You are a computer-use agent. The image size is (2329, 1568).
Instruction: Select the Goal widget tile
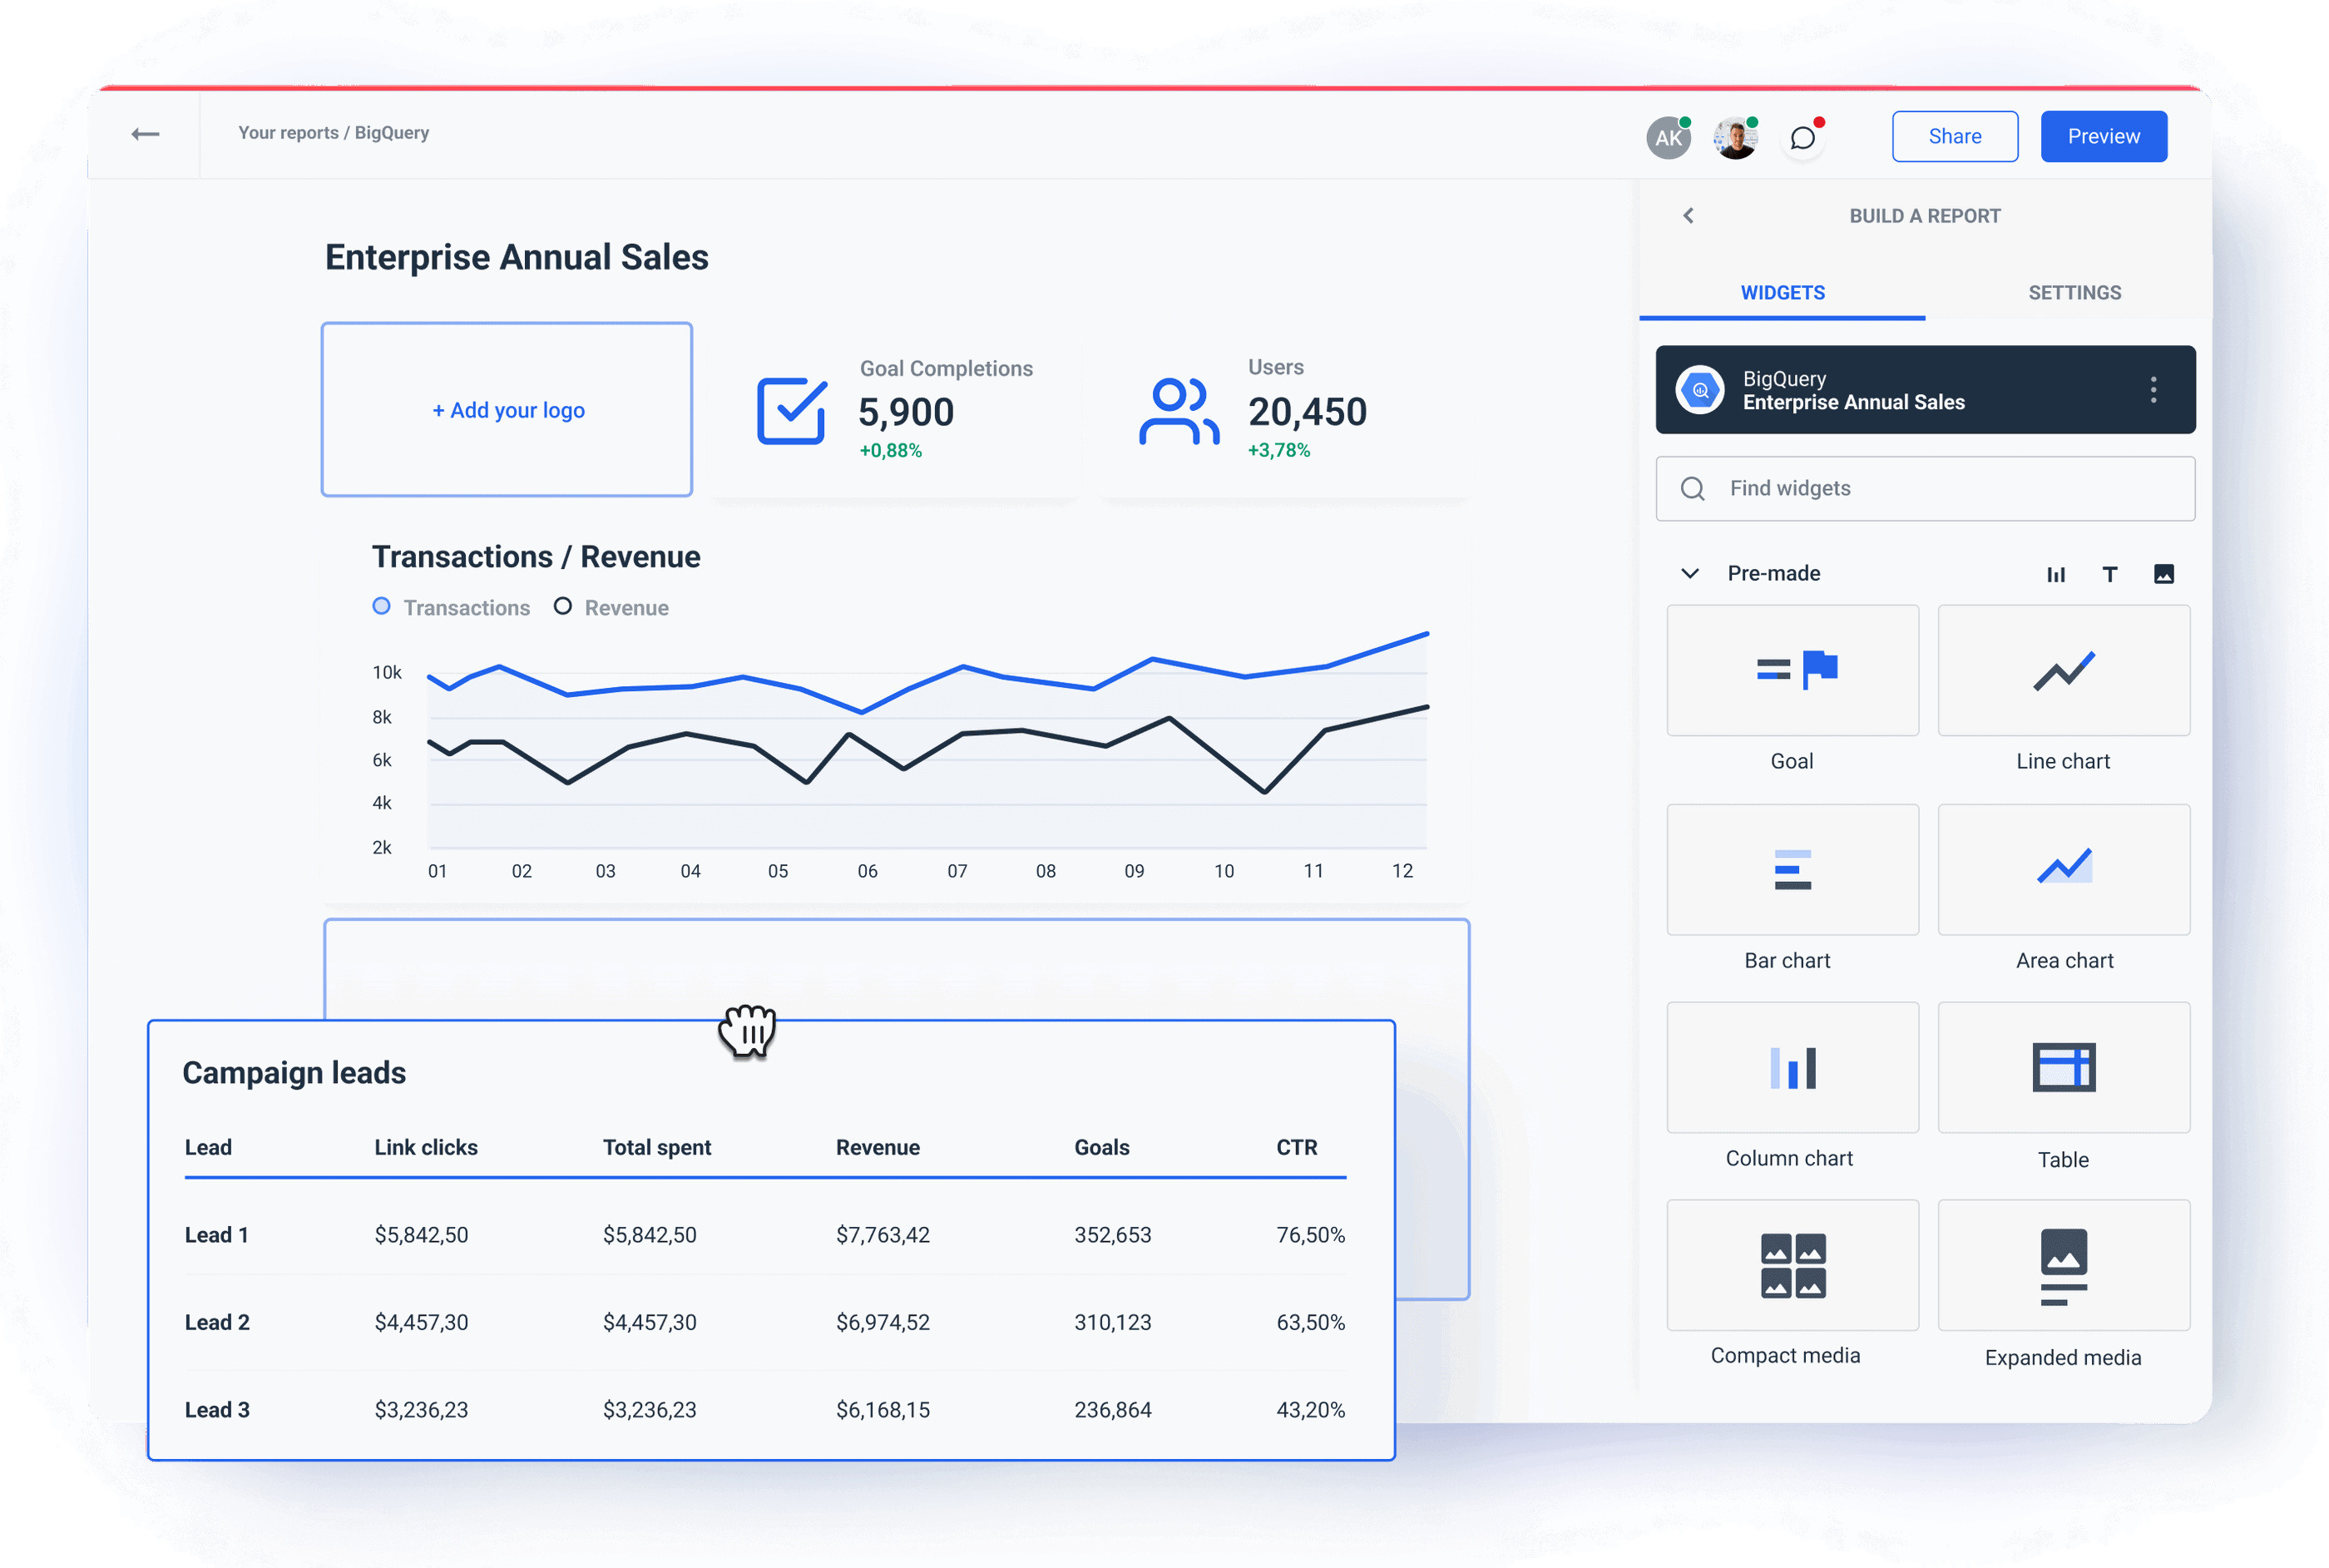pyautogui.click(x=1792, y=670)
